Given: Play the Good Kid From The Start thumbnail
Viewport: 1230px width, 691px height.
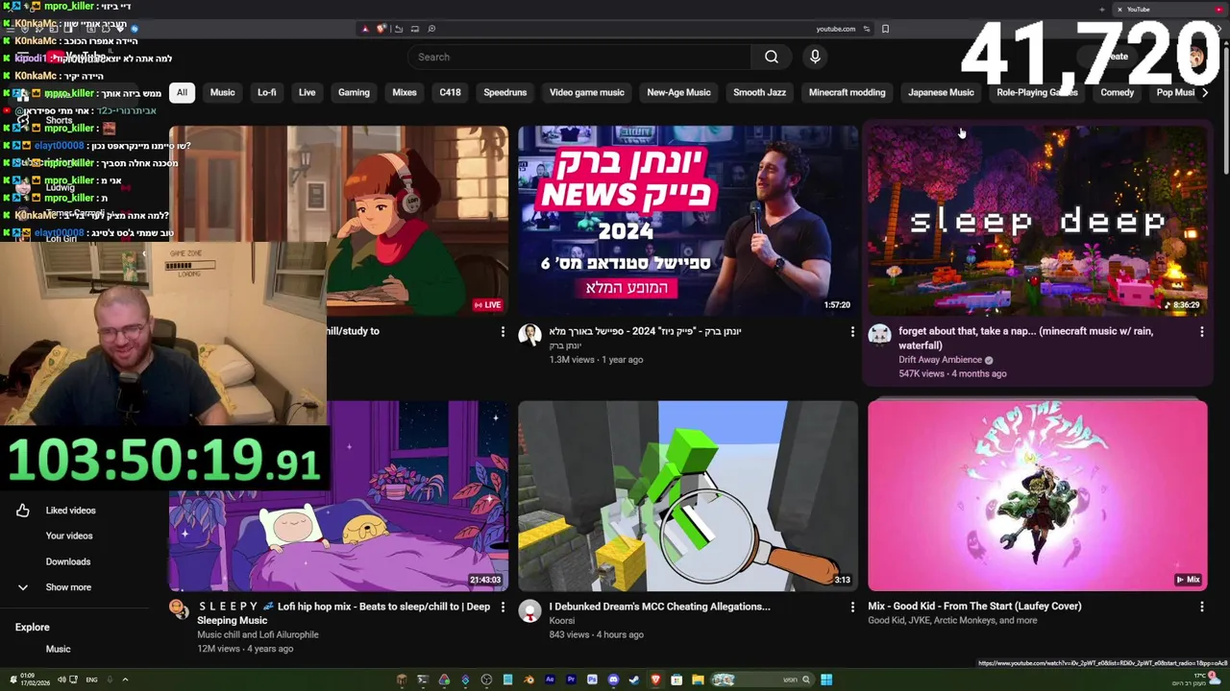Looking at the screenshot, I should coord(1037,496).
